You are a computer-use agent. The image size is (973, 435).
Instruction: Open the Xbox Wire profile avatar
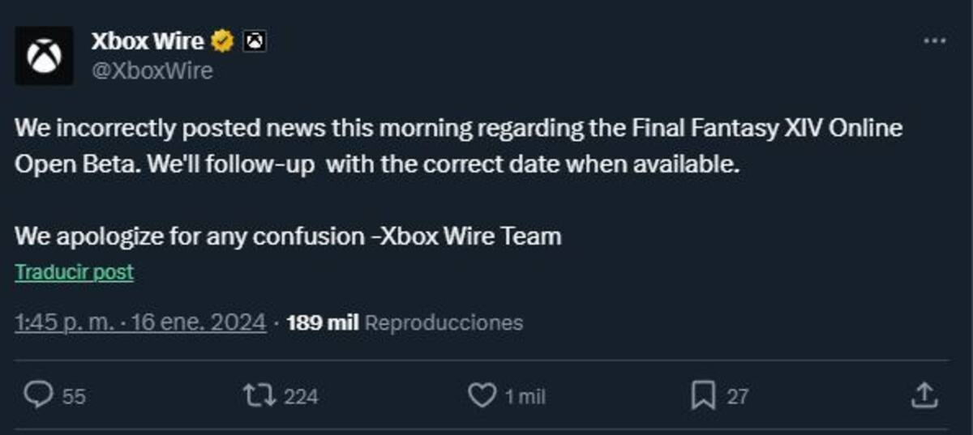click(x=44, y=55)
